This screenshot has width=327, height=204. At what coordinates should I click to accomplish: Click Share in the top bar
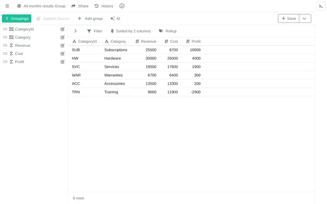pos(80,6)
